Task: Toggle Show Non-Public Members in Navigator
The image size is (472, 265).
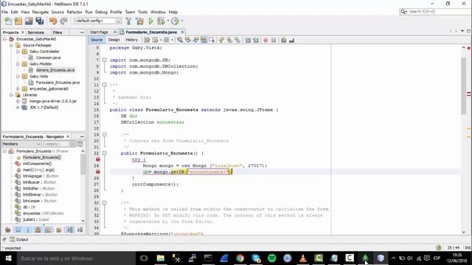Action: click(x=38, y=230)
